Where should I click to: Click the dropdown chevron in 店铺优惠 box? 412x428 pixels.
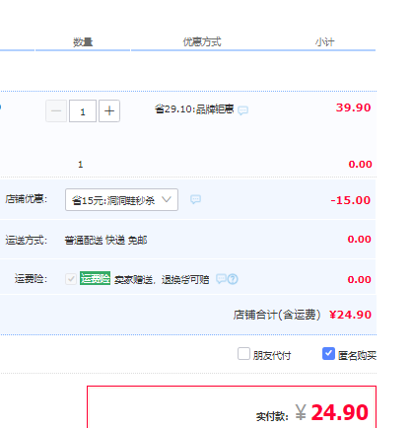point(167,199)
